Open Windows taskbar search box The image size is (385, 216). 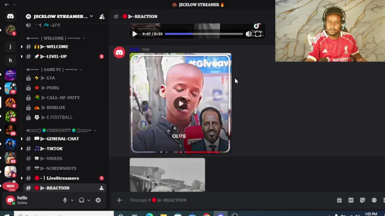point(64,214)
